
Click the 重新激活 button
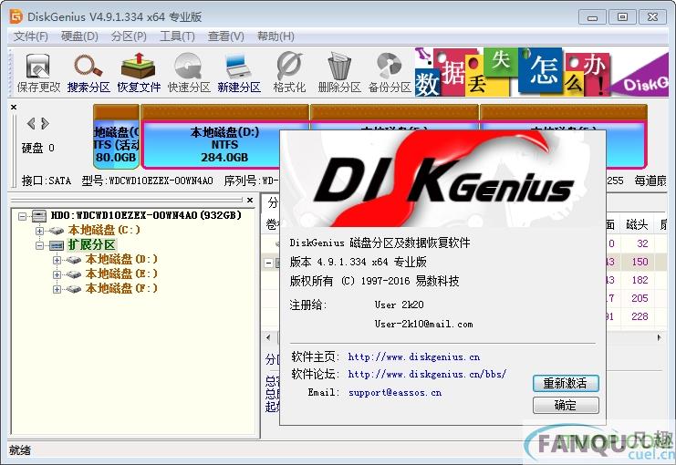(x=566, y=383)
